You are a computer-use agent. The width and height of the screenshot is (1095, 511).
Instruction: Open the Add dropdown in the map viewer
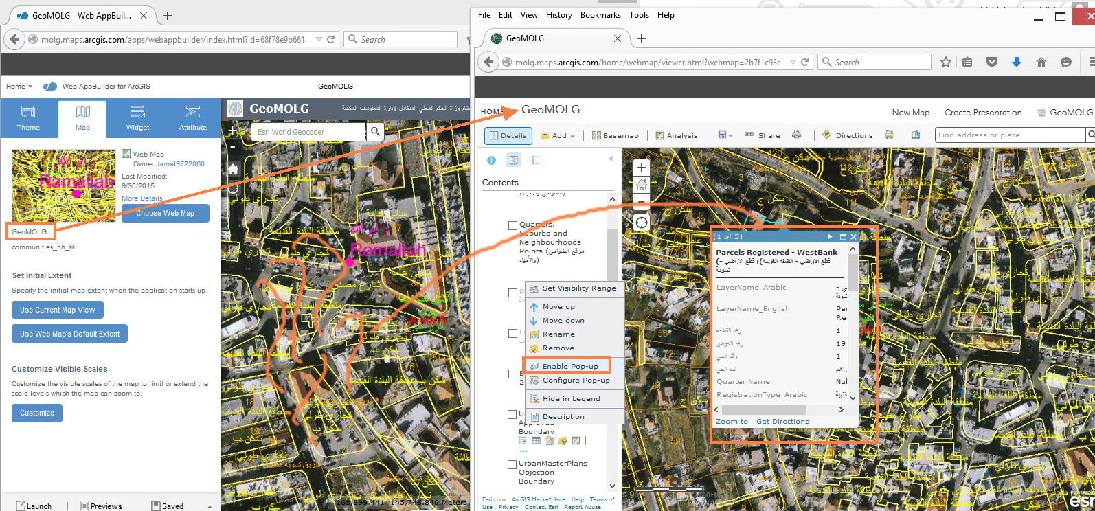tap(558, 135)
